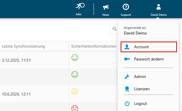Click the ribbon badge icon beside Lizenzen

point(127,89)
